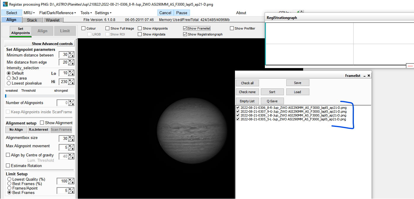Viewport: 414px width, 199px height.
Task: Adjust the Lo intensity stepper
Action: [x=71, y=73]
